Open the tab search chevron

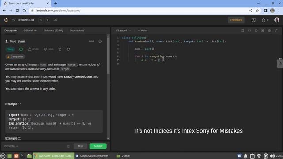coord(258,4)
